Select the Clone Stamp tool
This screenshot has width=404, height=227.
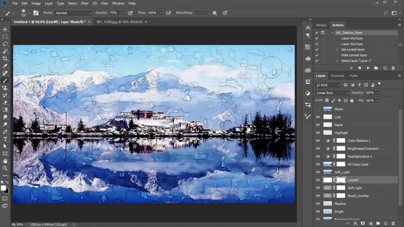[x=5, y=88]
